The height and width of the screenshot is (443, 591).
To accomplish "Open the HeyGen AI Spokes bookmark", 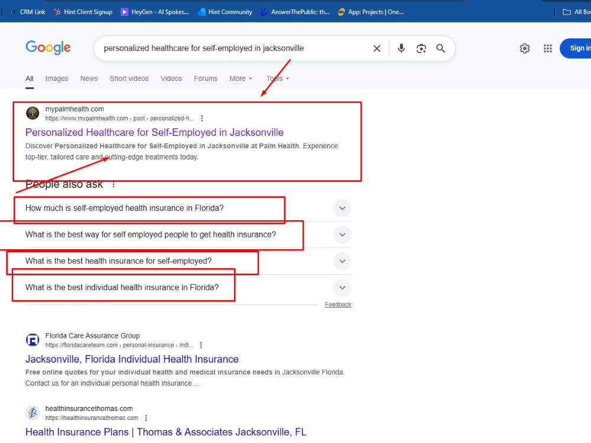I will click(x=154, y=12).
